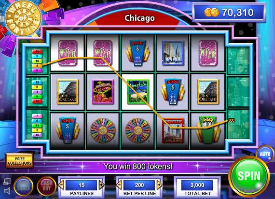This screenshot has width=275, height=199.
Task: Mute sound with the speaker icon
Action: (7, 191)
